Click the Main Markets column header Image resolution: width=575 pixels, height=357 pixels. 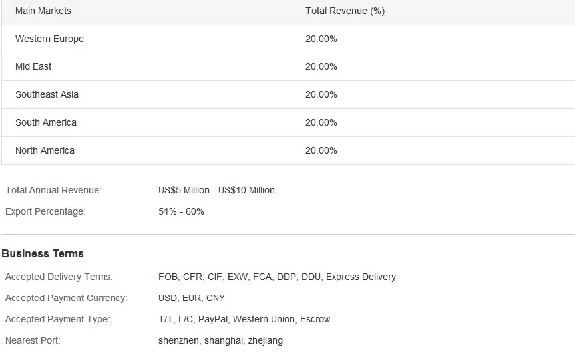click(x=43, y=11)
